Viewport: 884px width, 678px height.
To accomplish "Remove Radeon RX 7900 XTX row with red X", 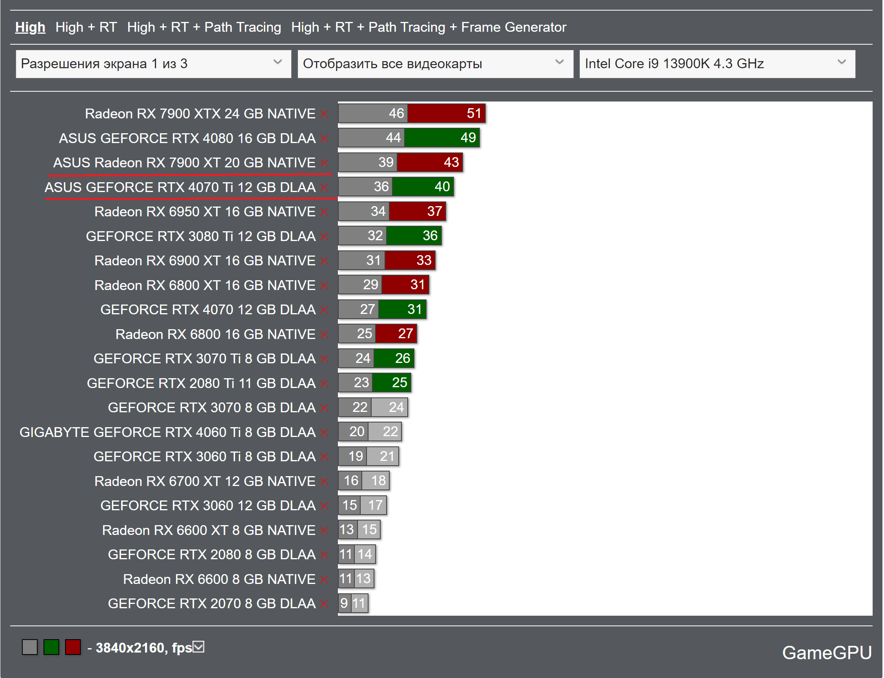I will coord(324,114).
